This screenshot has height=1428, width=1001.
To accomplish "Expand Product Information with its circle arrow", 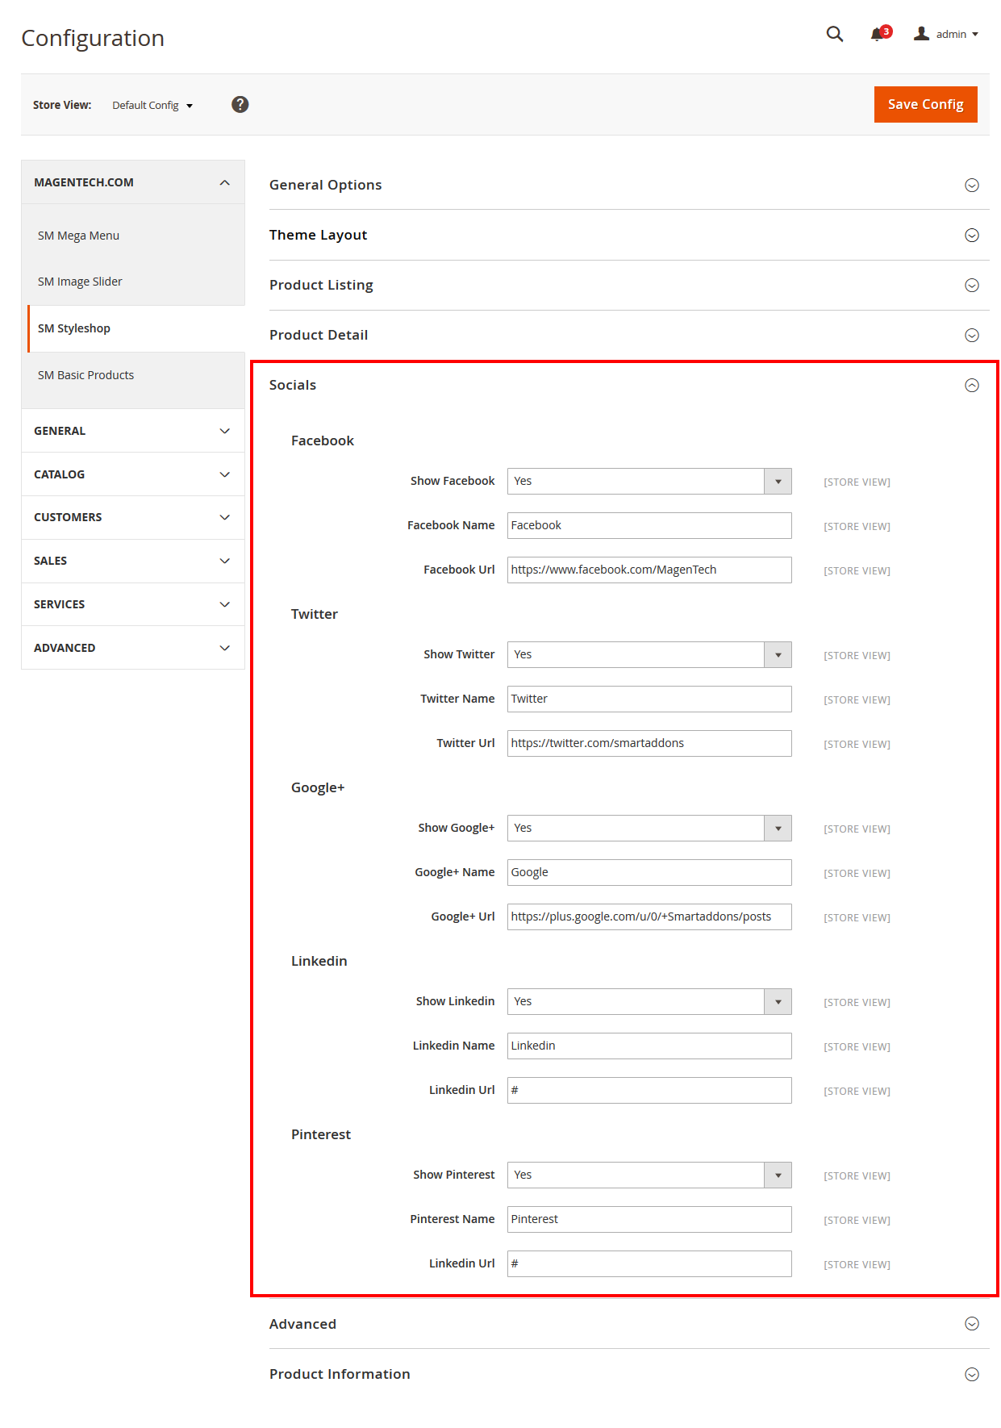I will [972, 1375].
